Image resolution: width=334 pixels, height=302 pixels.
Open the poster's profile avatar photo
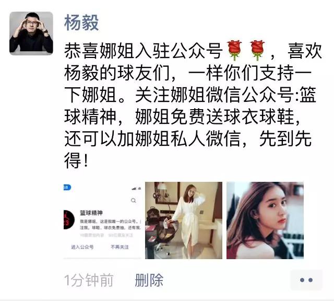[x=31, y=33]
